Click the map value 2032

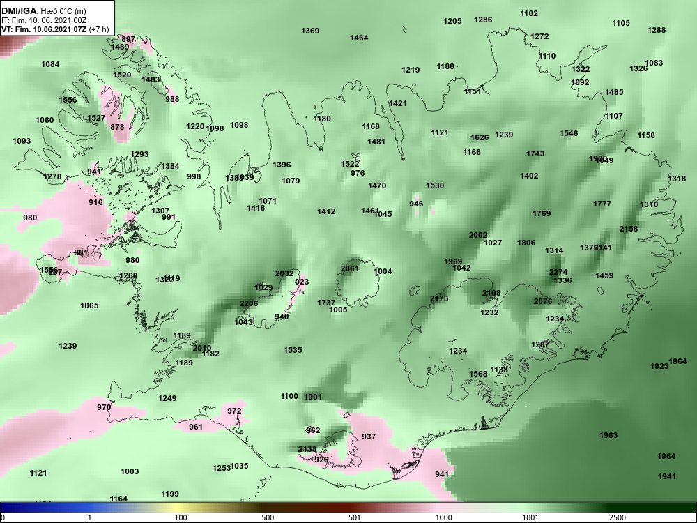284,273
